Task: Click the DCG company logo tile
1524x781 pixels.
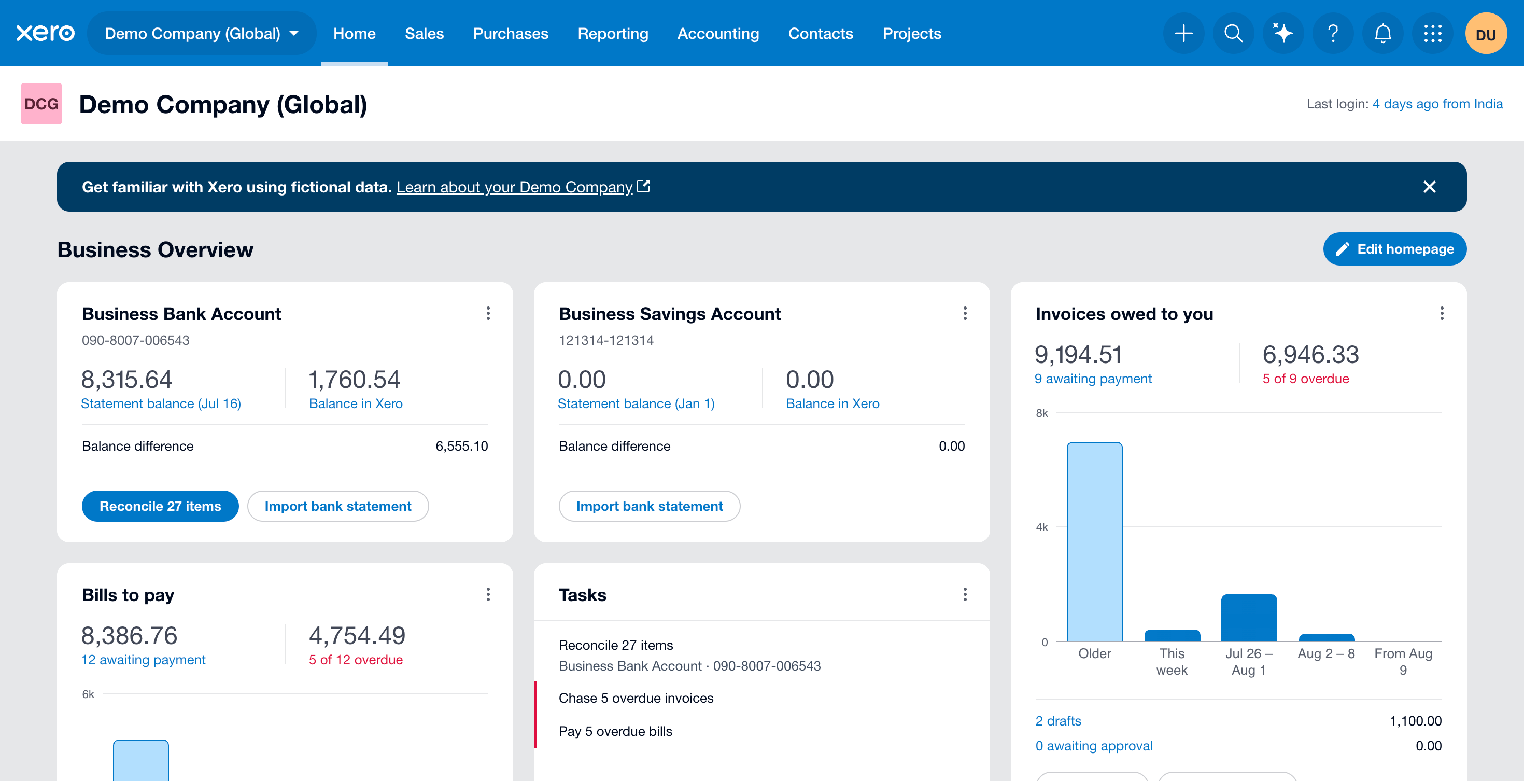Action: (41, 104)
